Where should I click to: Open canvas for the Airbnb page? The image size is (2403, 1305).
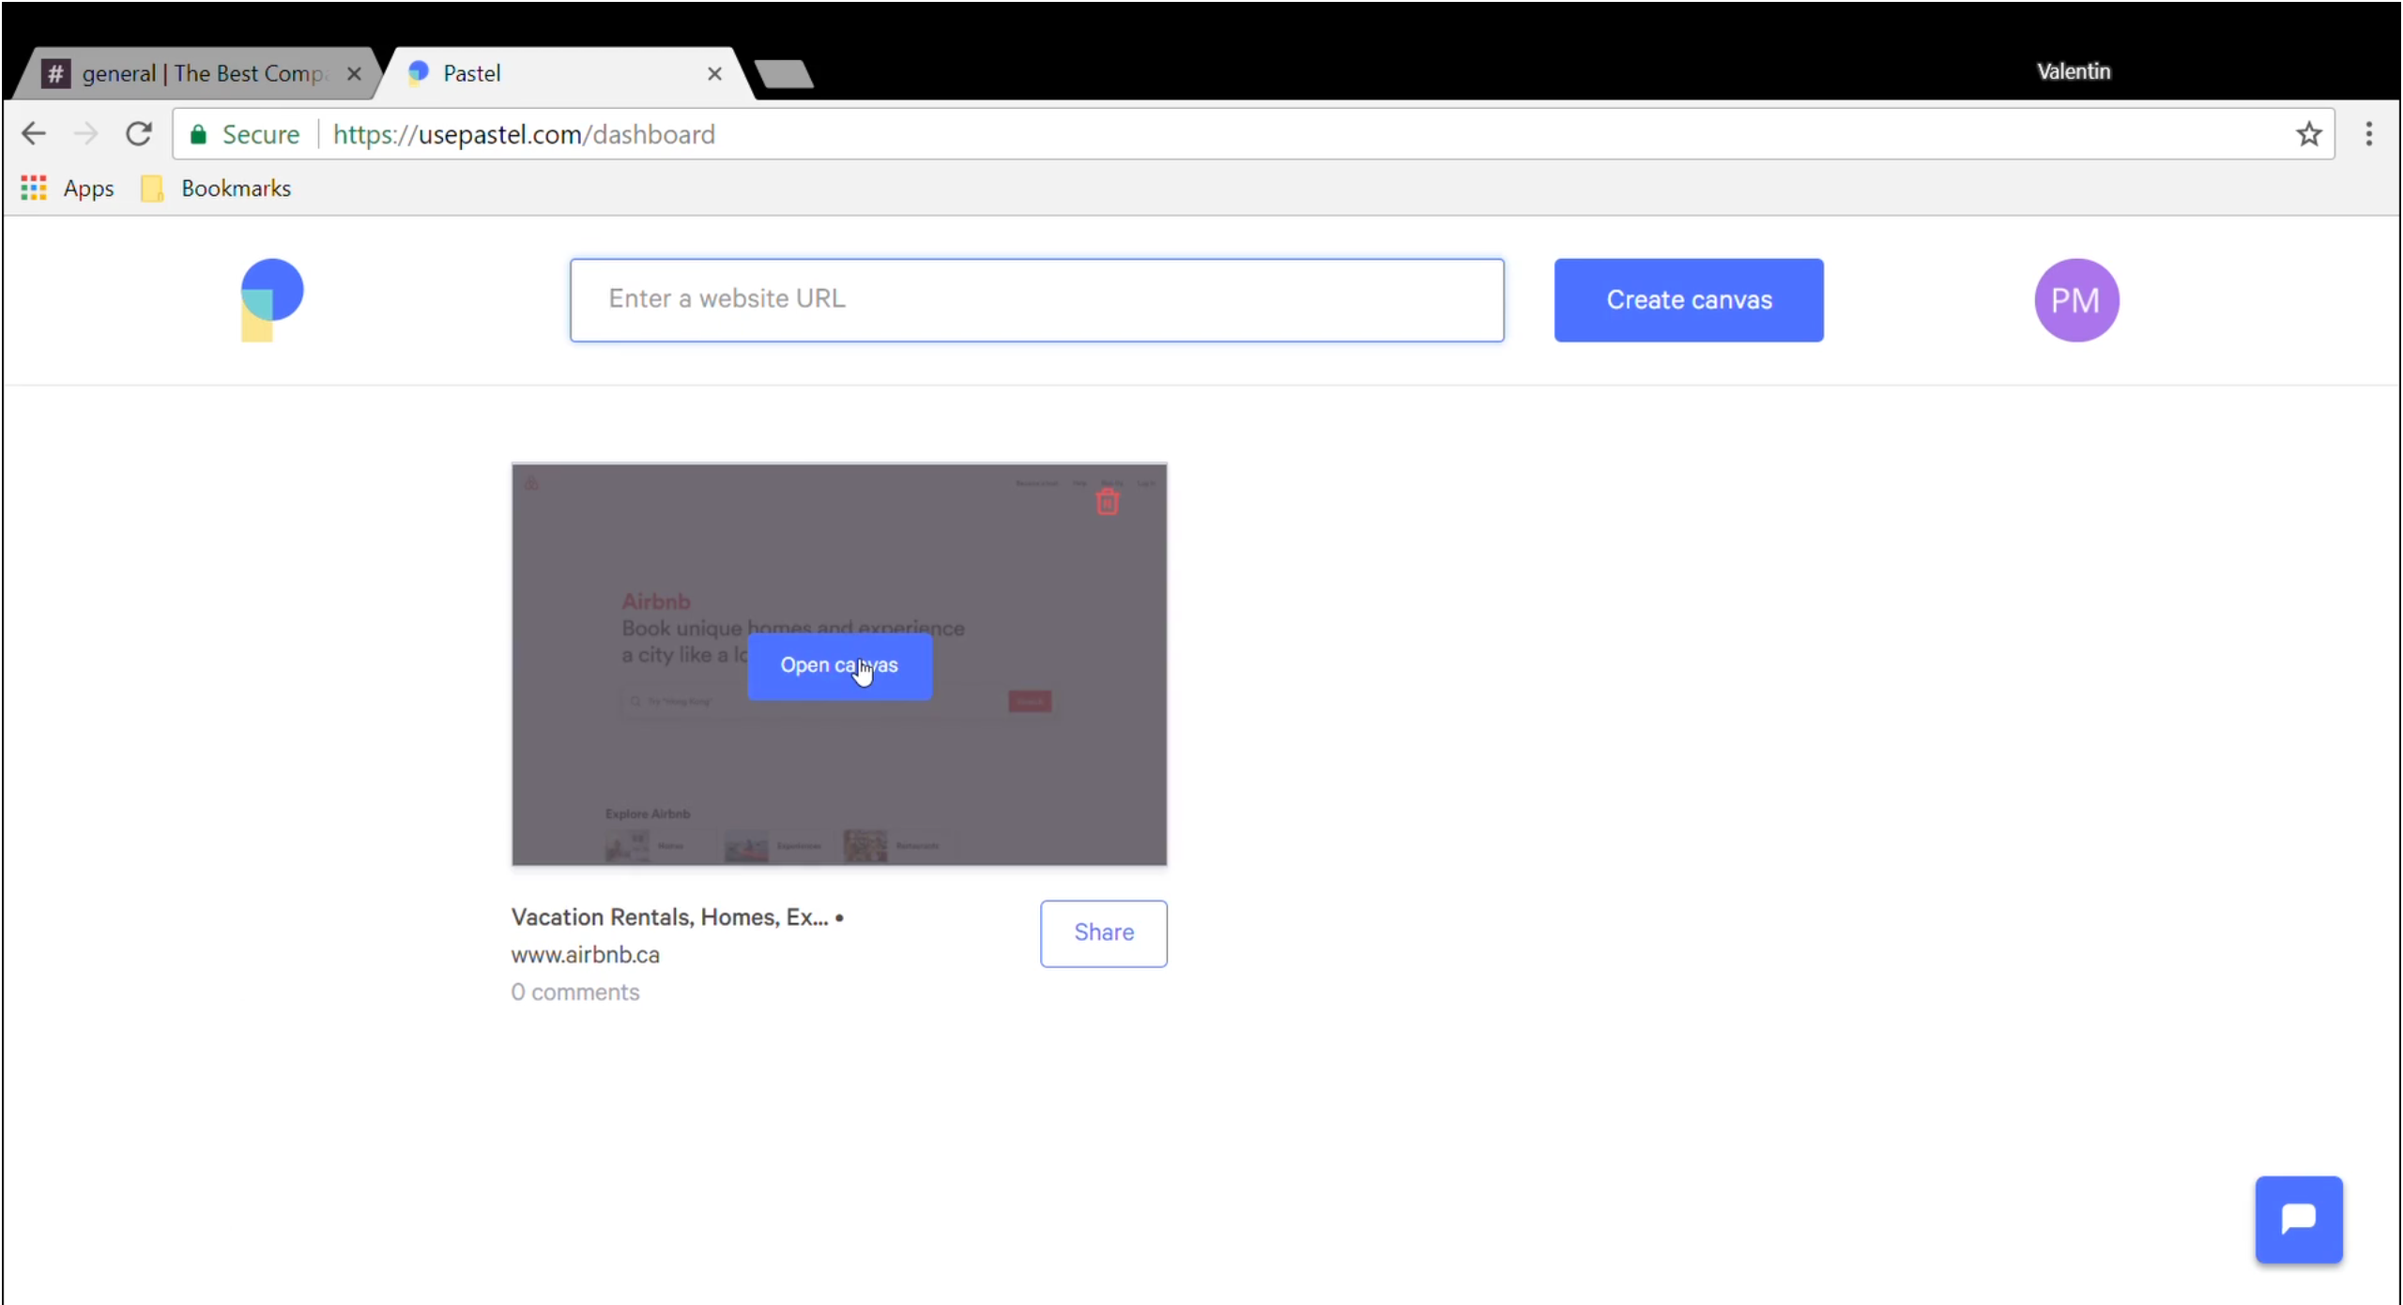point(838,665)
